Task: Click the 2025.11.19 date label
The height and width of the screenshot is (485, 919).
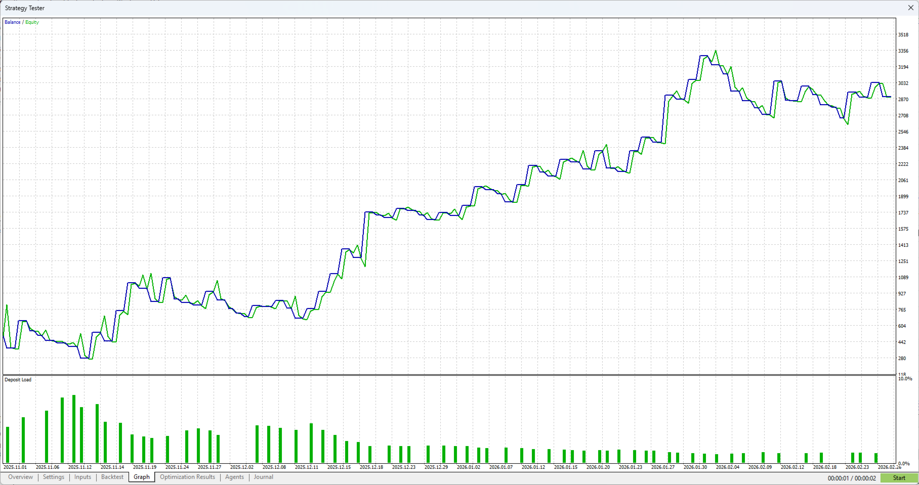Action: click(x=145, y=467)
